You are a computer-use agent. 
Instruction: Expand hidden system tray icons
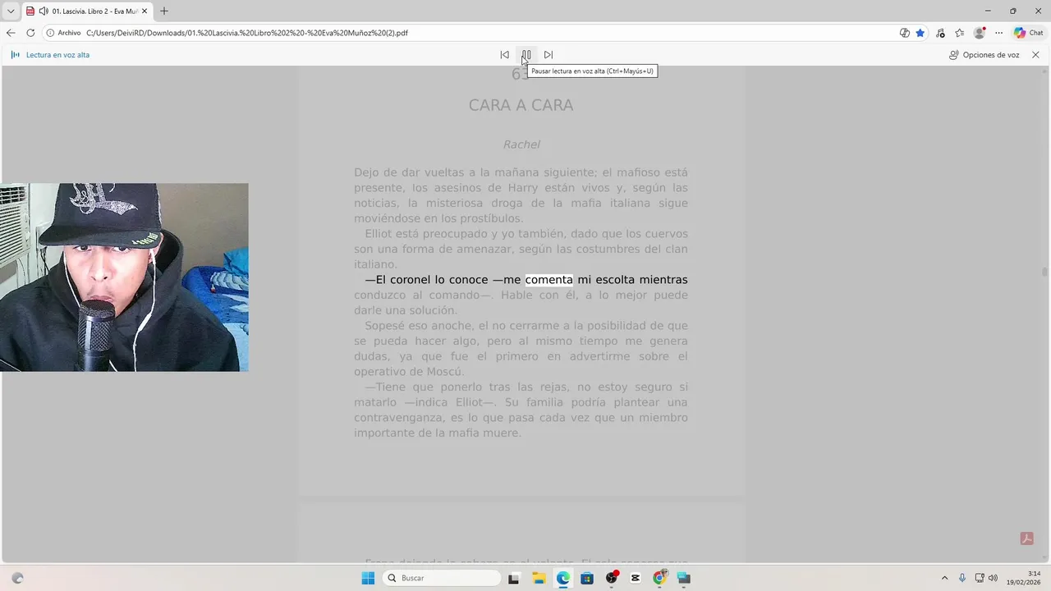pyautogui.click(x=944, y=578)
